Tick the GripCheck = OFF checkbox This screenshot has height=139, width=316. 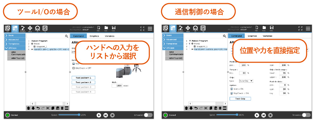(73, 68)
